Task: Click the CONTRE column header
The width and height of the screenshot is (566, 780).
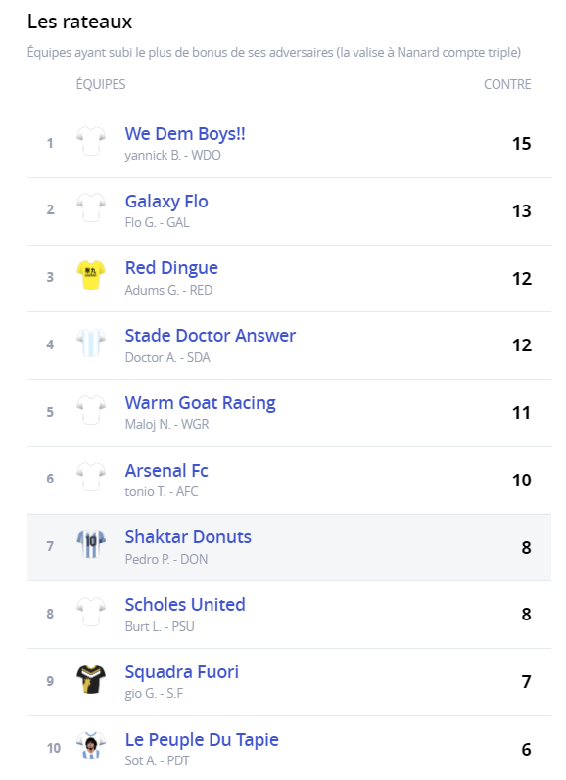Action: 507,84
